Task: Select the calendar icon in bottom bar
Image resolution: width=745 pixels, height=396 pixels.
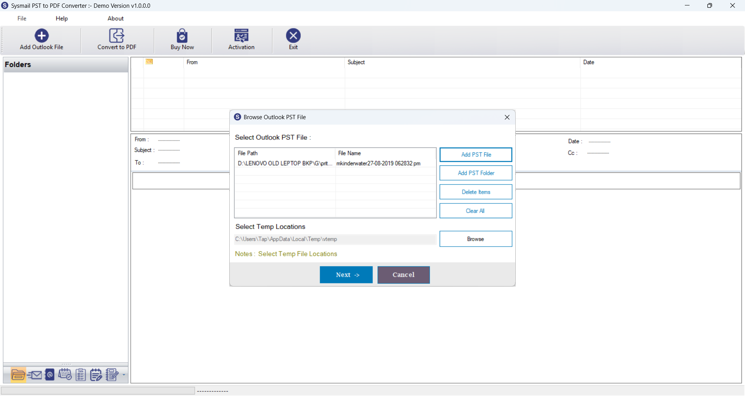Action: [x=65, y=375]
